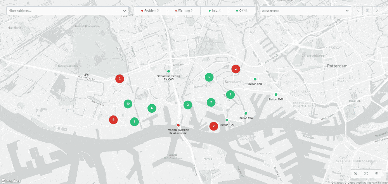The image size is (388, 184).
Task: Go to previous item with left arrow
Action: [x=358, y=10]
